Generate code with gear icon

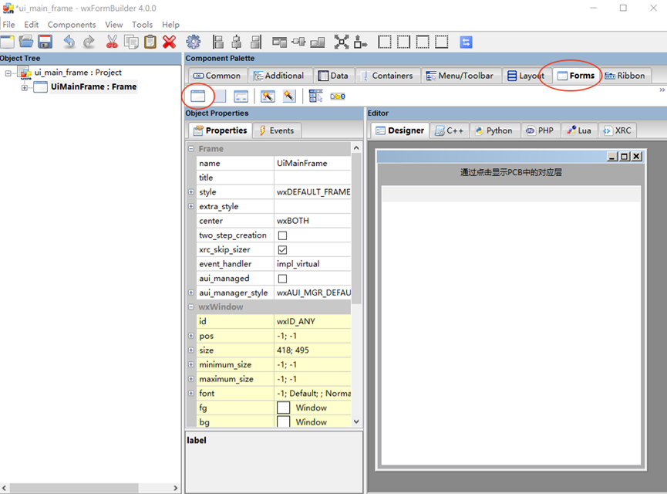193,42
